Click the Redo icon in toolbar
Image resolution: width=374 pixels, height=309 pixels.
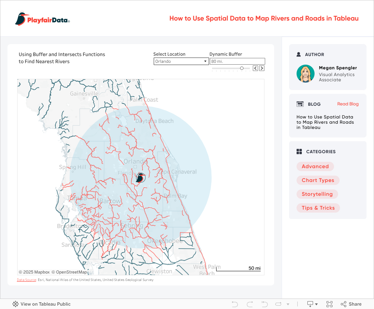click(x=250, y=304)
